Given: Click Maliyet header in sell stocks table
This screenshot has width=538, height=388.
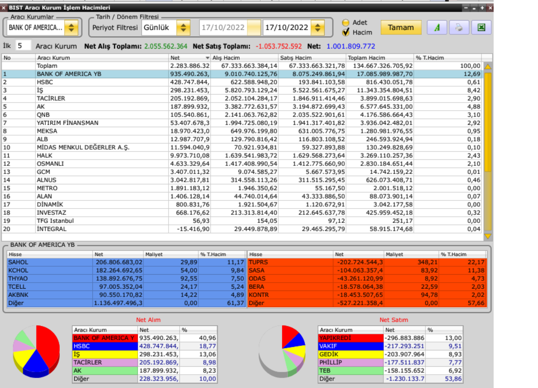Looking at the screenshot, I should tap(411, 254).
